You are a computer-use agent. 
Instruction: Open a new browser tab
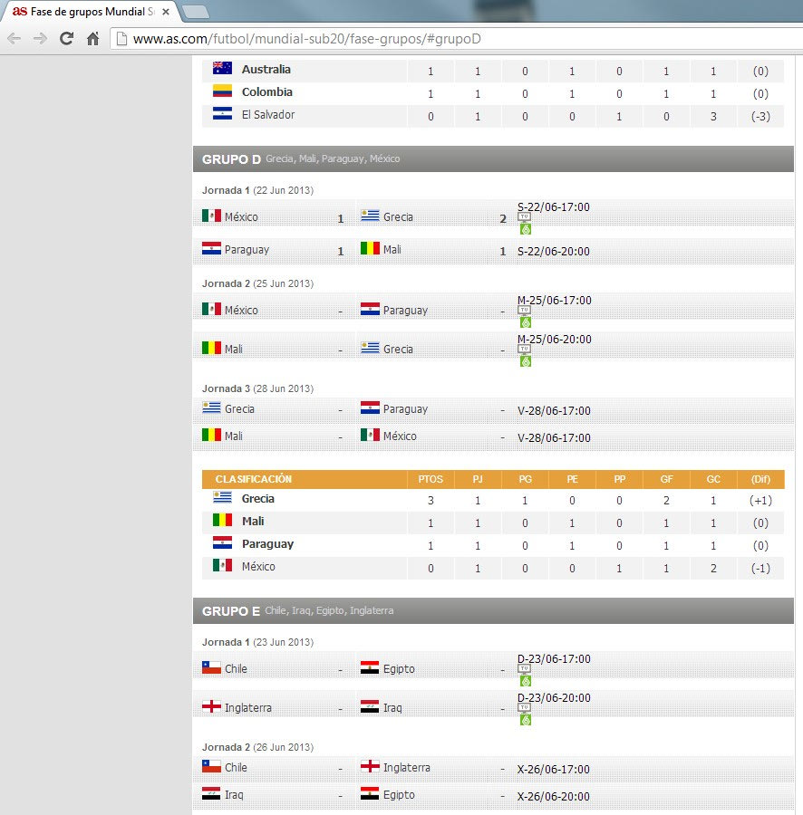195,12
